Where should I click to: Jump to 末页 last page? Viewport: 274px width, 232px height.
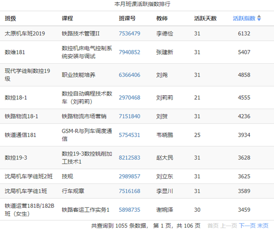263,226
